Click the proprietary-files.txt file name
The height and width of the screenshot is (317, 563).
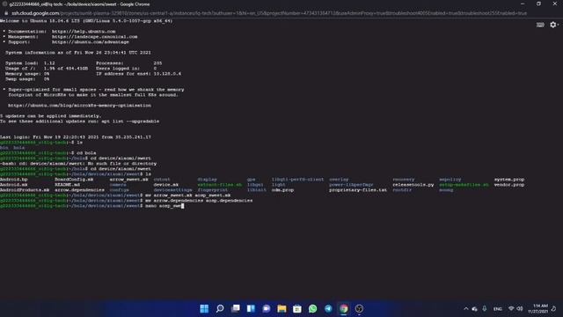point(358,190)
